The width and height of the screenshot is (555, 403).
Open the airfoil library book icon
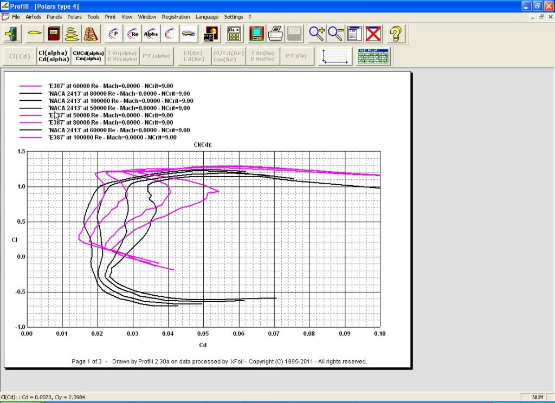[x=54, y=34]
